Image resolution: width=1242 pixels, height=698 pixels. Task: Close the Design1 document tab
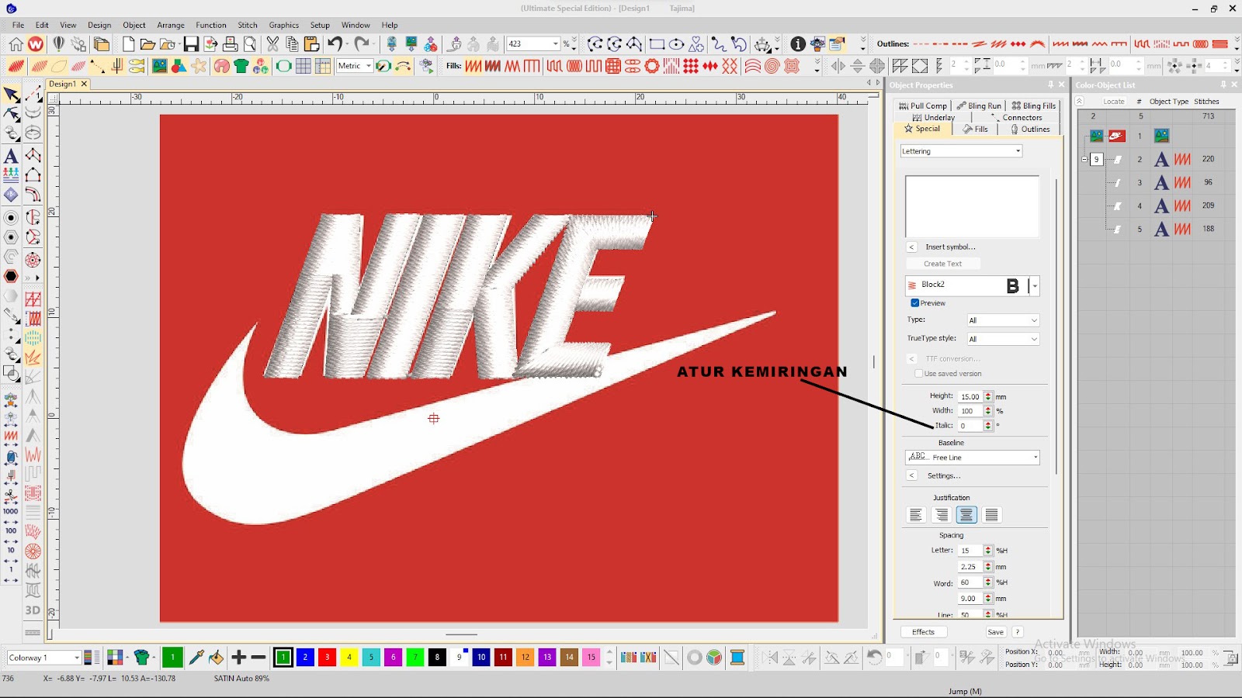[x=84, y=84]
